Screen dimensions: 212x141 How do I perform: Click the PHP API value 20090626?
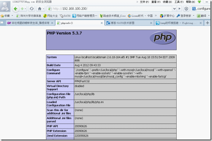click(81, 126)
